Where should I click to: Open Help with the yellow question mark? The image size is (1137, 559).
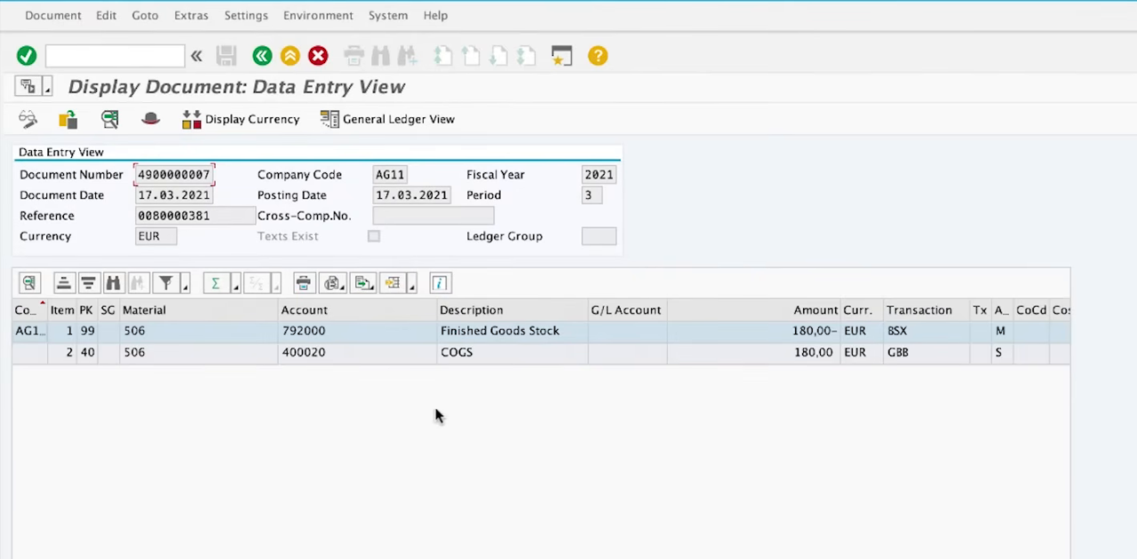pyautogui.click(x=598, y=56)
